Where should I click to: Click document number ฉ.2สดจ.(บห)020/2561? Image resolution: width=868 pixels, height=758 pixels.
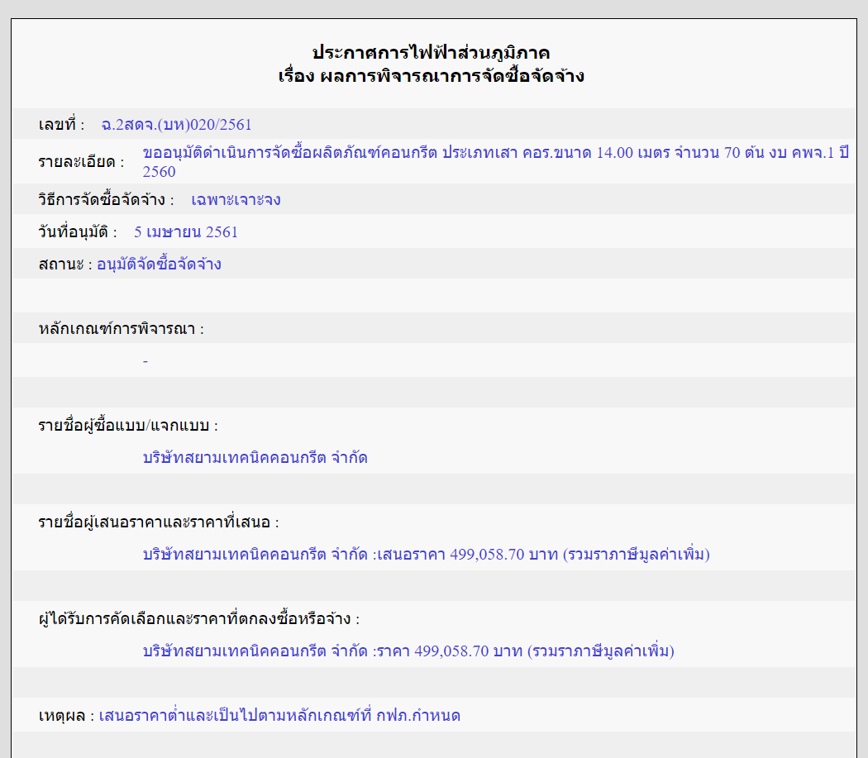[x=176, y=125]
